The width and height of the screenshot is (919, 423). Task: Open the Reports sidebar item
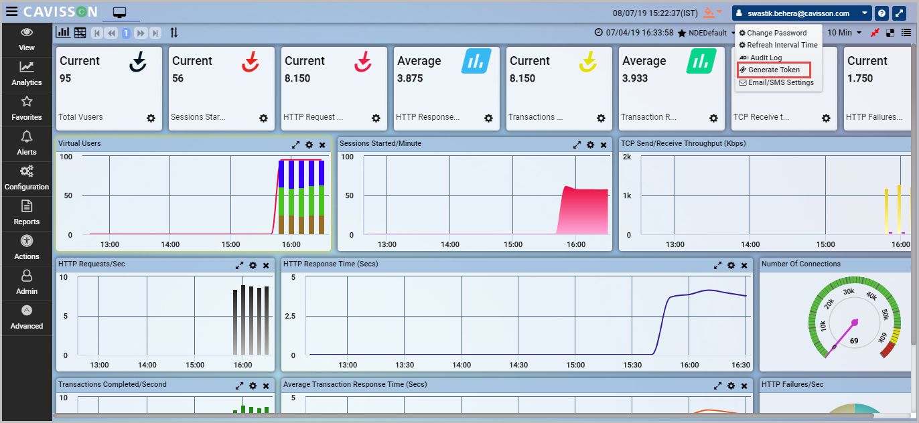pyautogui.click(x=27, y=213)
